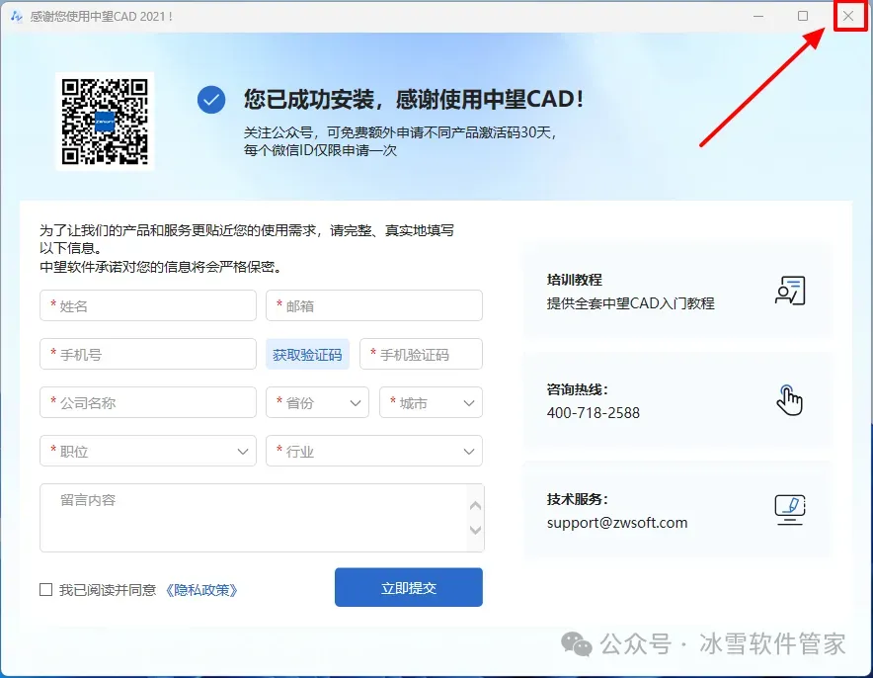Click the 获取验证码 button
The height and width of the screenshot is (678, 873).
307,355
